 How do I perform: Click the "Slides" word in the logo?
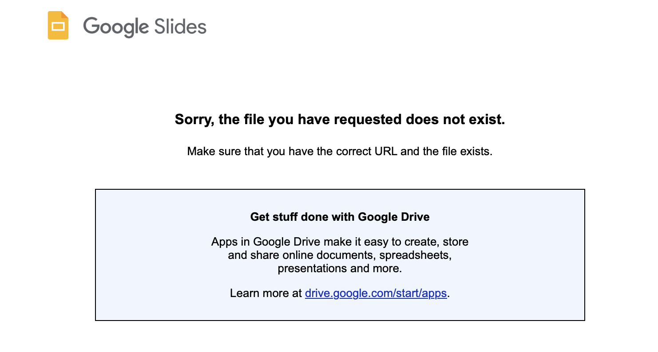pyautogui.click(x=180, y=27)
